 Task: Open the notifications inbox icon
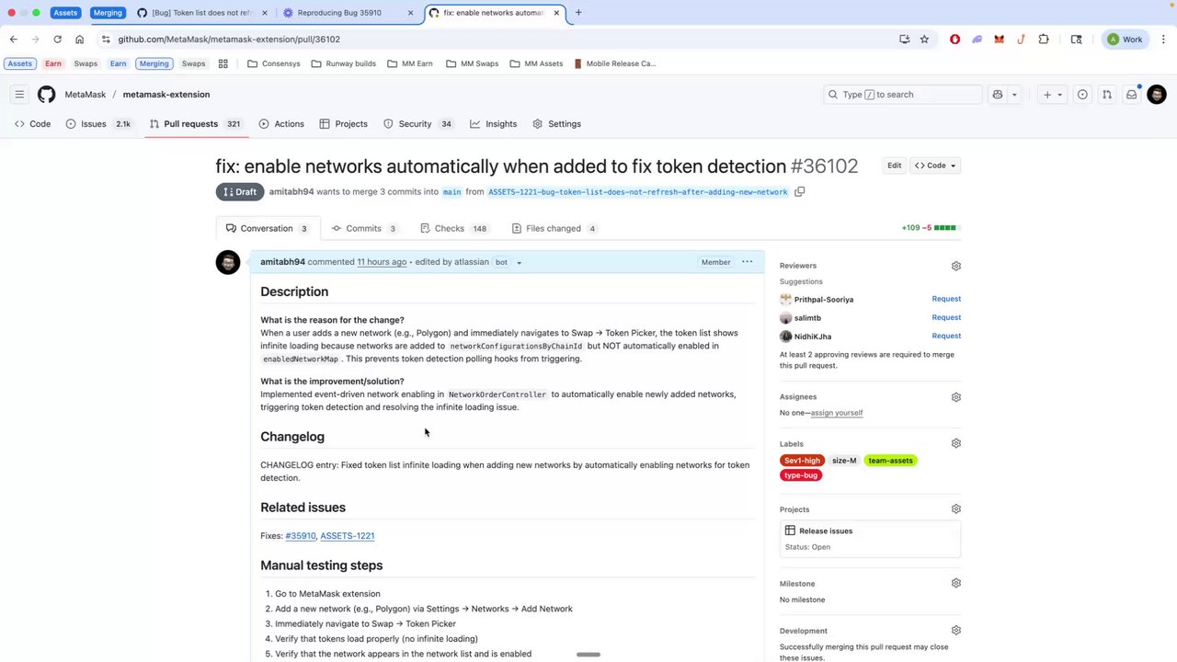1132,95
